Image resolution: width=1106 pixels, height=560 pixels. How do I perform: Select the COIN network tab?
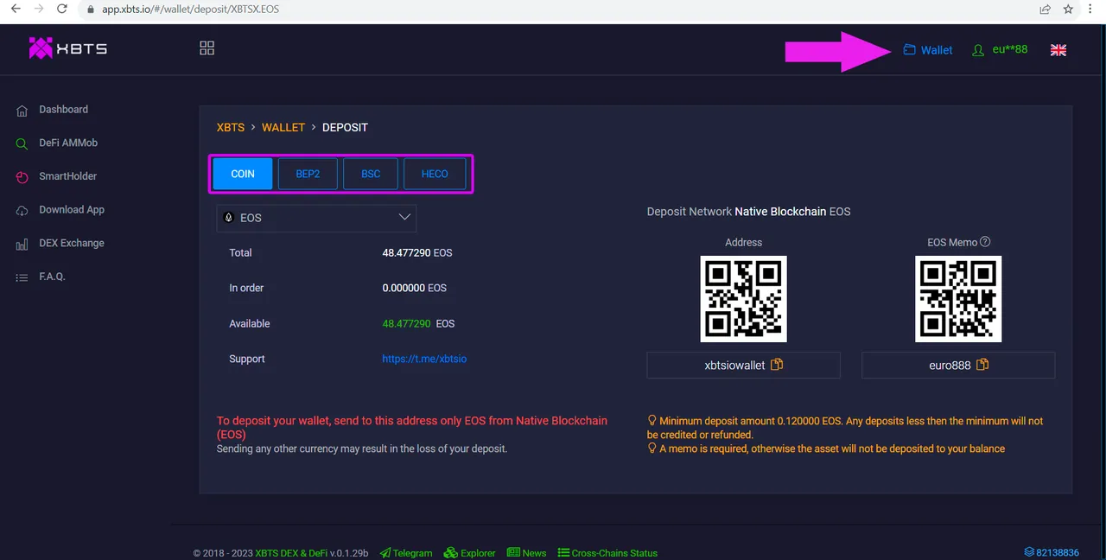coord(243,174)
